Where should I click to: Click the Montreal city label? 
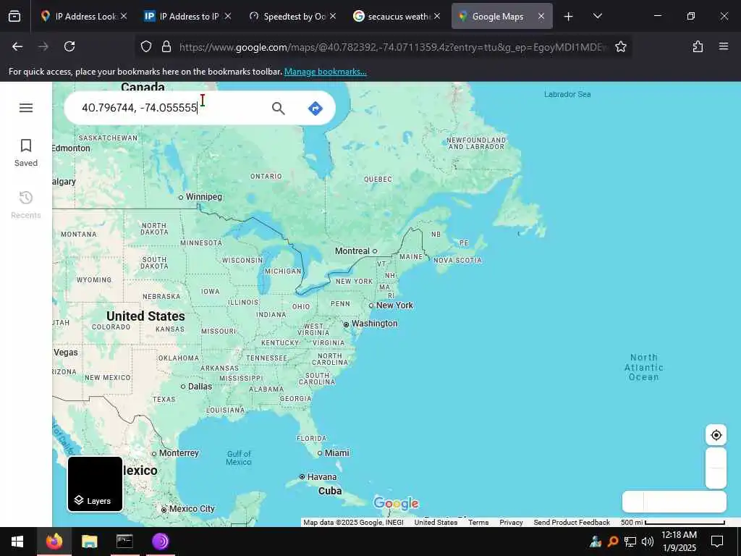point(352,251)
